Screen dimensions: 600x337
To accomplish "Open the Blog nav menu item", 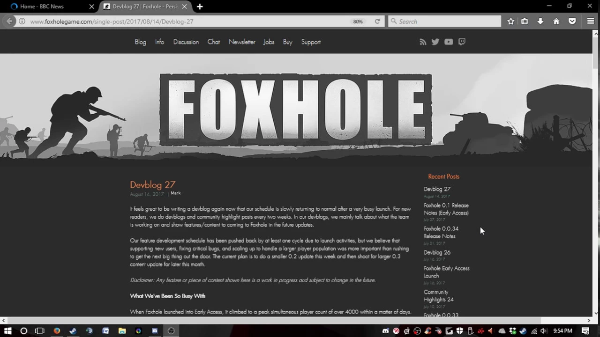I will [141, 42].
